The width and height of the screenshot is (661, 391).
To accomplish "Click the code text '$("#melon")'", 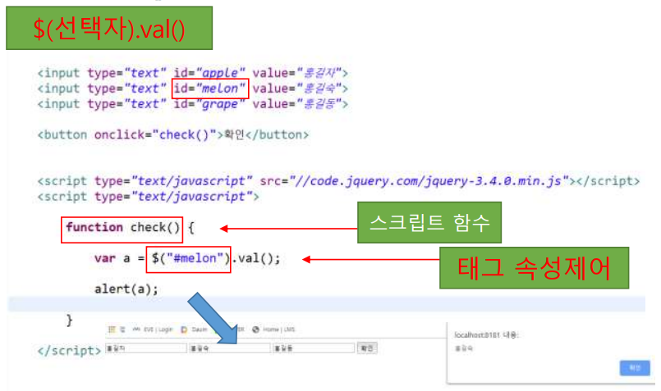I will (x=190, y=258).
